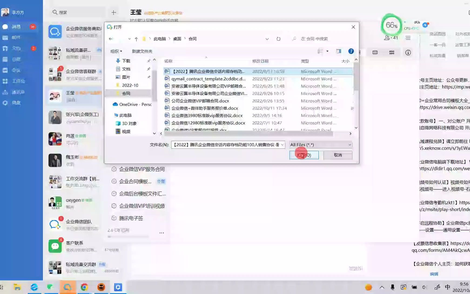The height and width of the screenshot is (294, 470).
Task: Click the microphone icon in system tray
Action: (x=392, y=287)
